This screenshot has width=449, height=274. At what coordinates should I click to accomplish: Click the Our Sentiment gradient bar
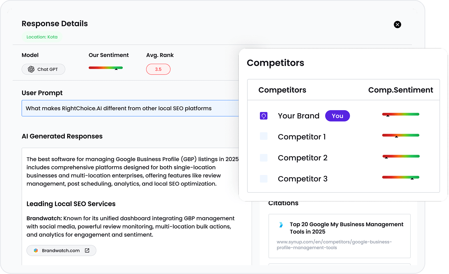pyautogui.click(x=105, y=68)
